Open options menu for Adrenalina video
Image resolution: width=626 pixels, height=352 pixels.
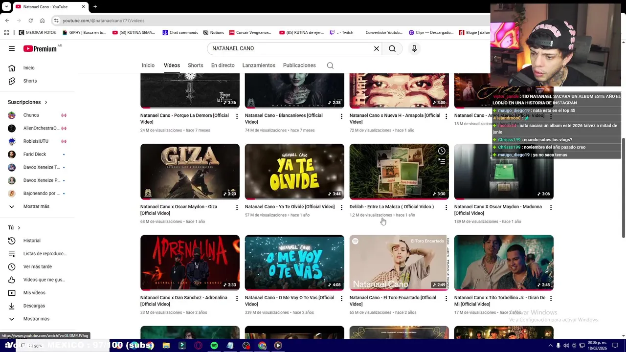click(237, 299)
